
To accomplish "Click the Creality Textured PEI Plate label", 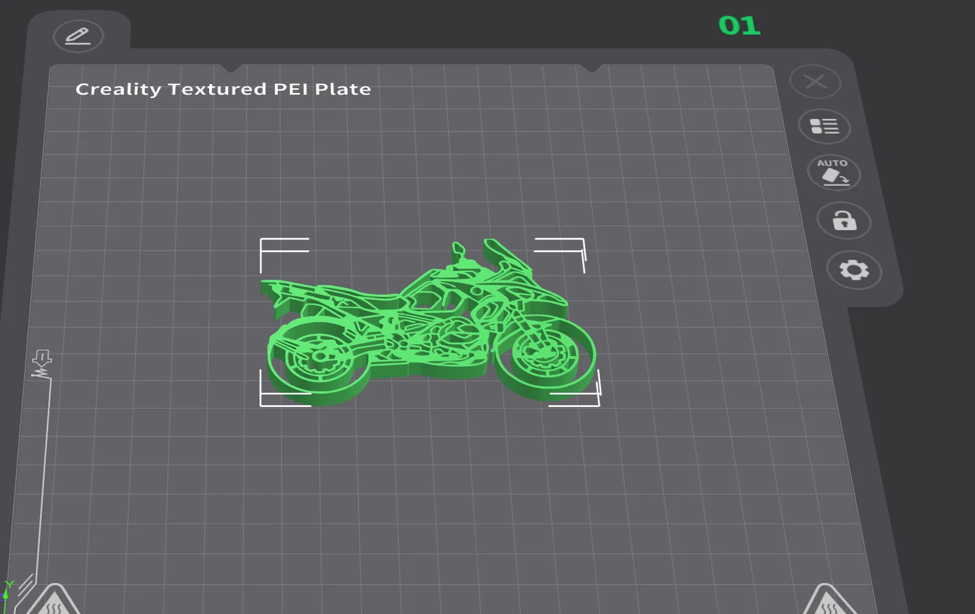I will coord(223,89).
